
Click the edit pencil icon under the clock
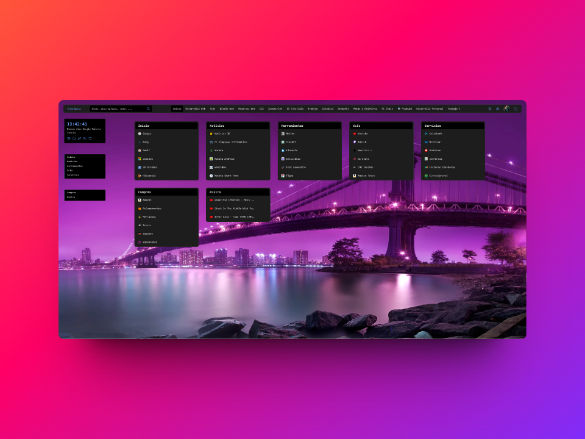click(79, 138)
